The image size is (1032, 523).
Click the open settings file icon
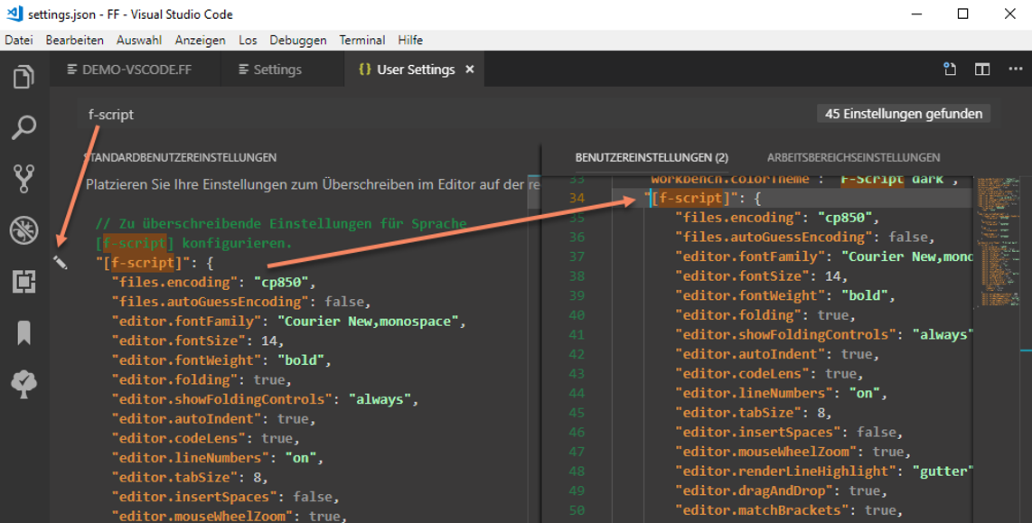tap(950, 69)
